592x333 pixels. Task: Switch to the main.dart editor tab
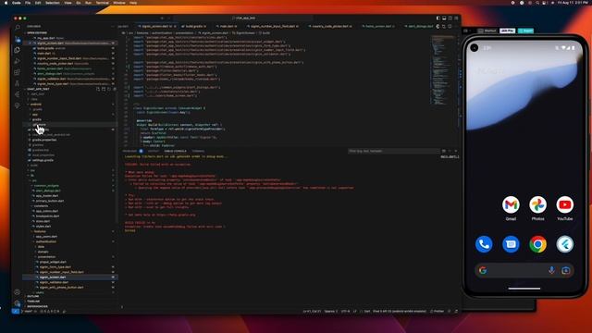click(x=228, y=27)
